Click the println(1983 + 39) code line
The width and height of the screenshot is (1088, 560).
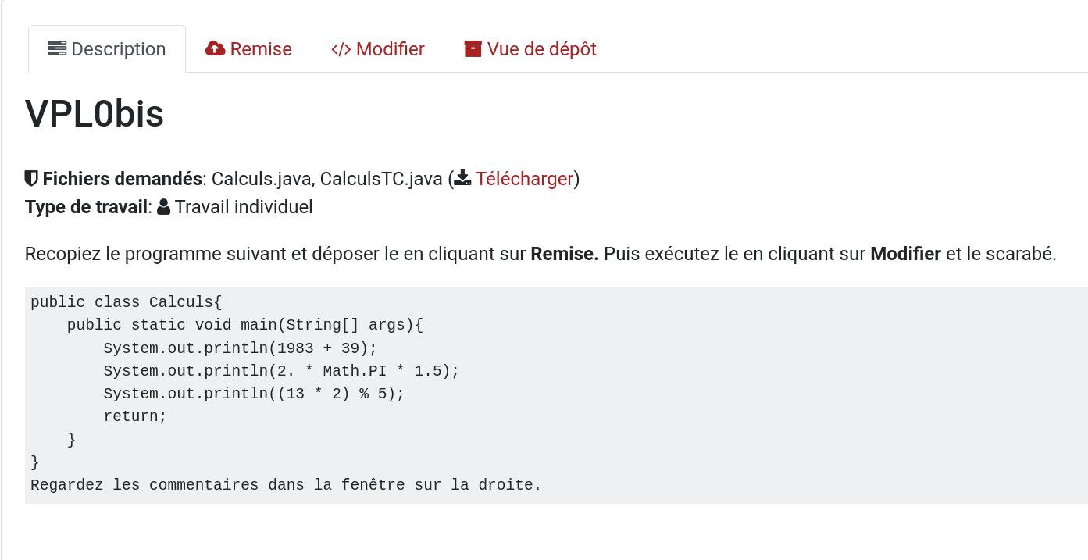point(241,348)
